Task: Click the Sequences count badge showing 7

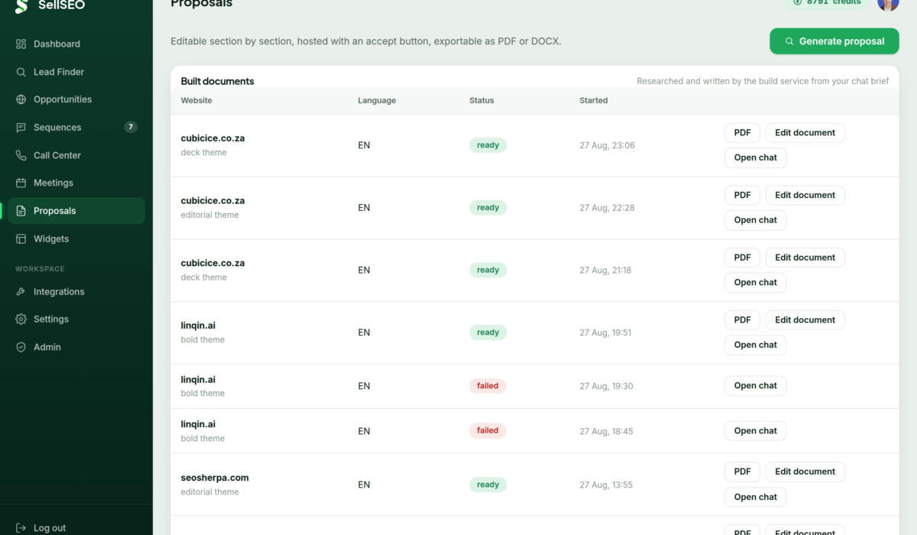Action: (131, 127)
